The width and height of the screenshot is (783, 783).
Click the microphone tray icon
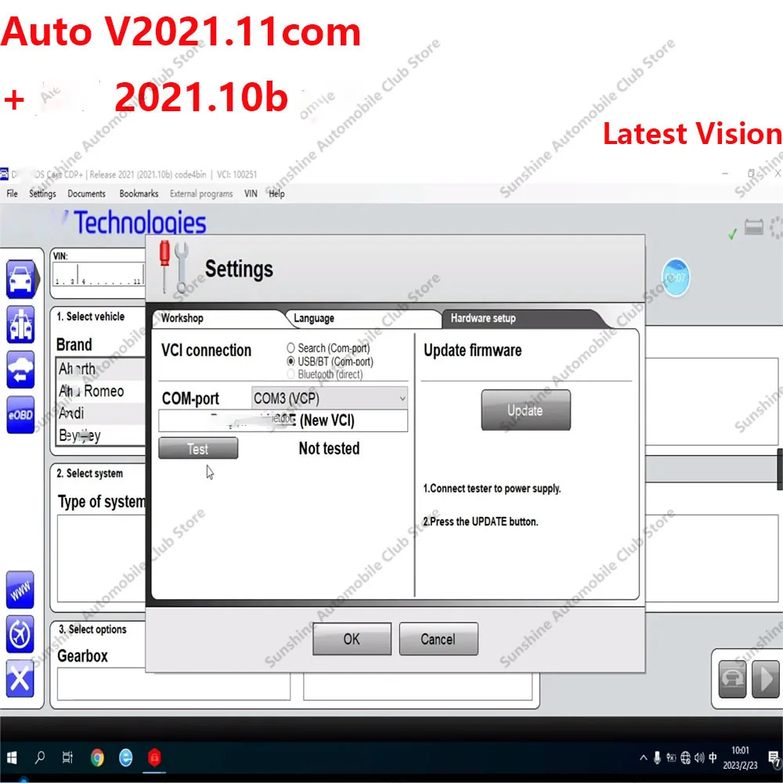657,758
